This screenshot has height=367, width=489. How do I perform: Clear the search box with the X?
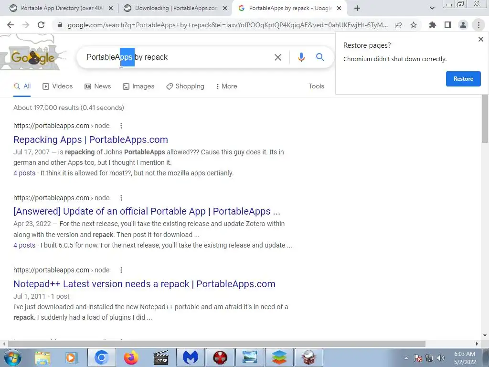coord(277,57)
